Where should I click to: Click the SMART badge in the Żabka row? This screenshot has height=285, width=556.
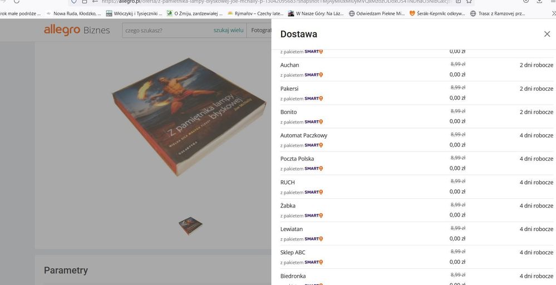point(314,215)
